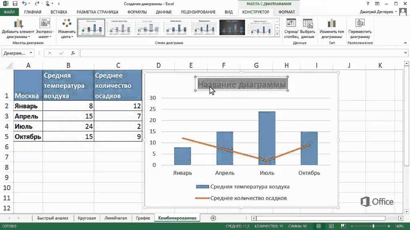Switch to Page Layout view in status bar
This screenshot has width=410, height=230.
coord(331,226)
